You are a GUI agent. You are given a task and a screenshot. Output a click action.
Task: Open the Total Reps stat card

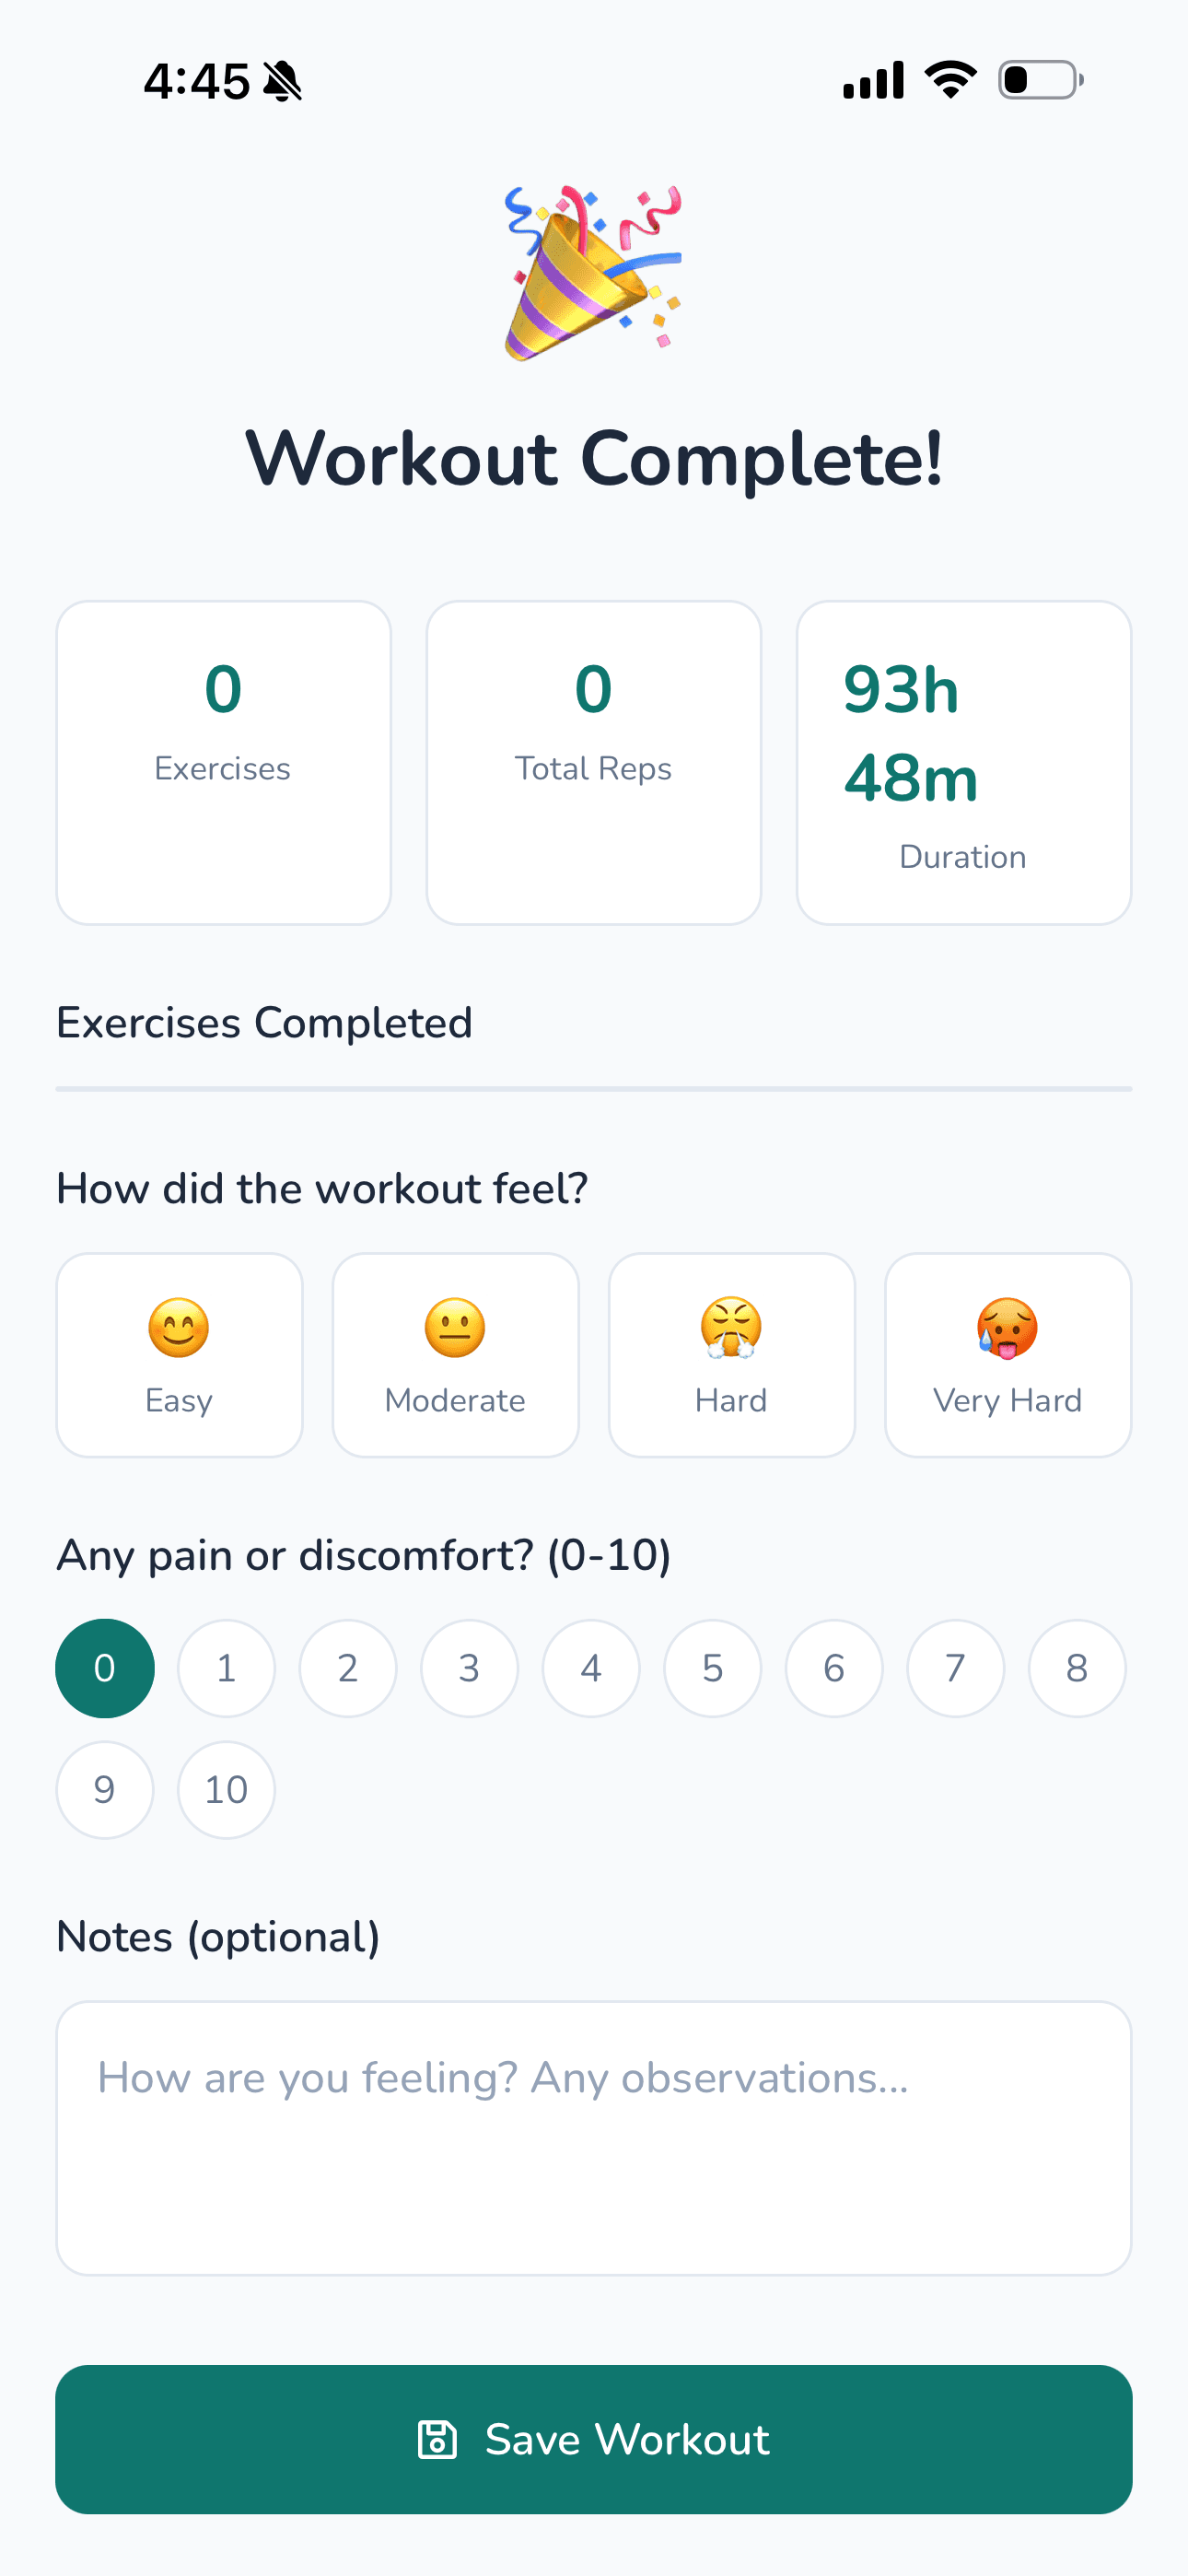point(593,763)
